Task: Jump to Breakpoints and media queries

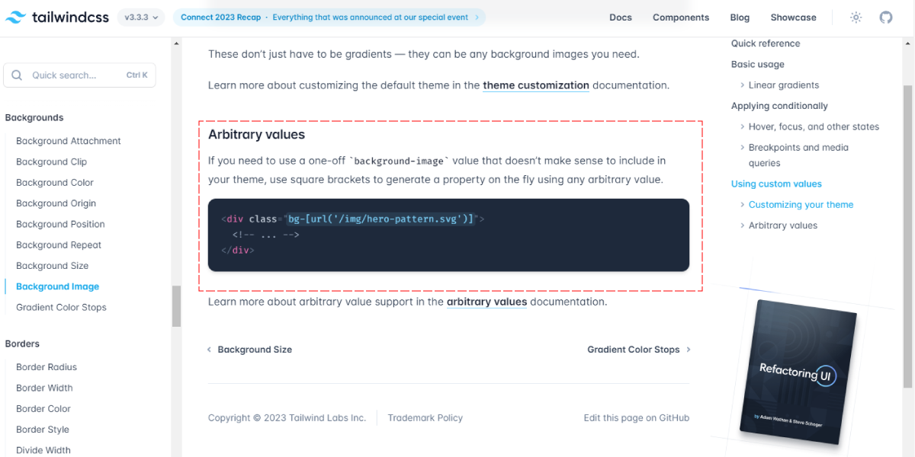Action: [798, 155]
